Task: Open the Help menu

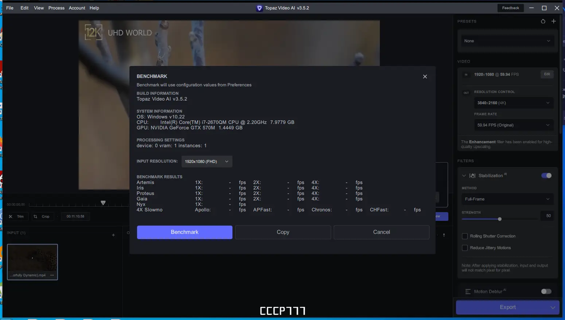Action: 94,8
